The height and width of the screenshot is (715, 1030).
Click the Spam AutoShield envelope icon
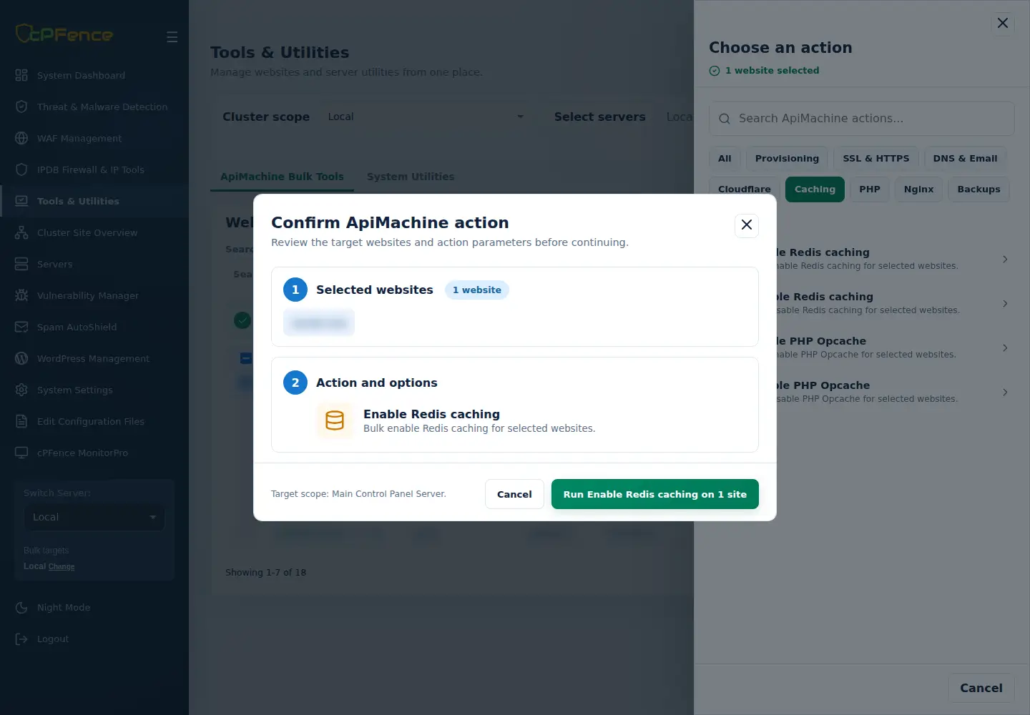coord(21,327)
